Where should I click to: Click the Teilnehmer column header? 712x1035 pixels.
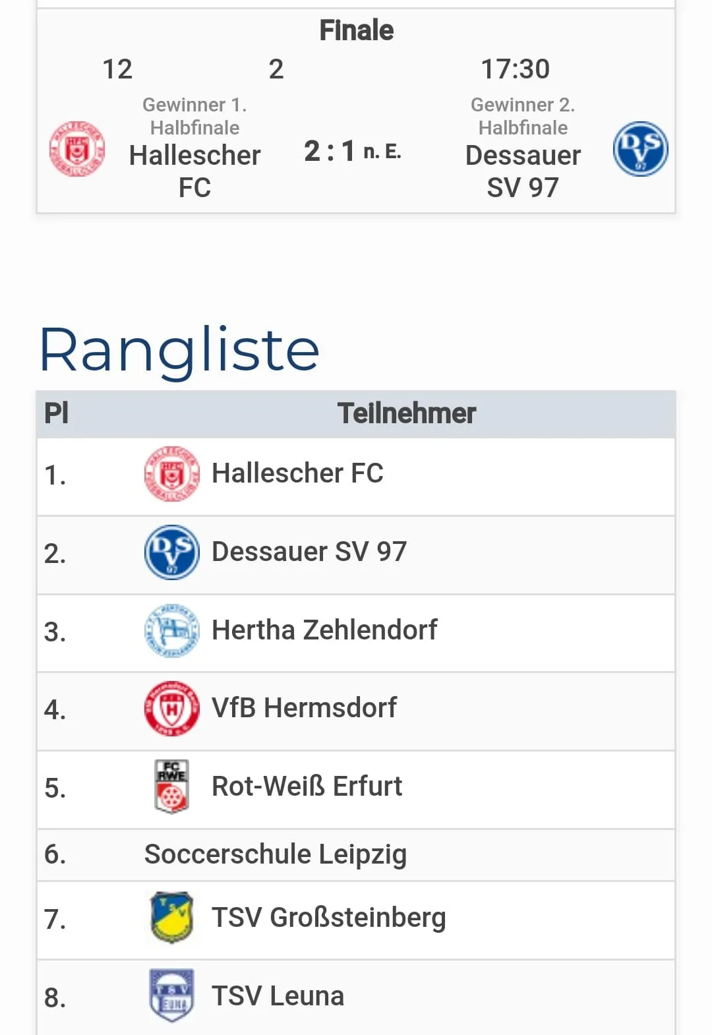(406, 414)
